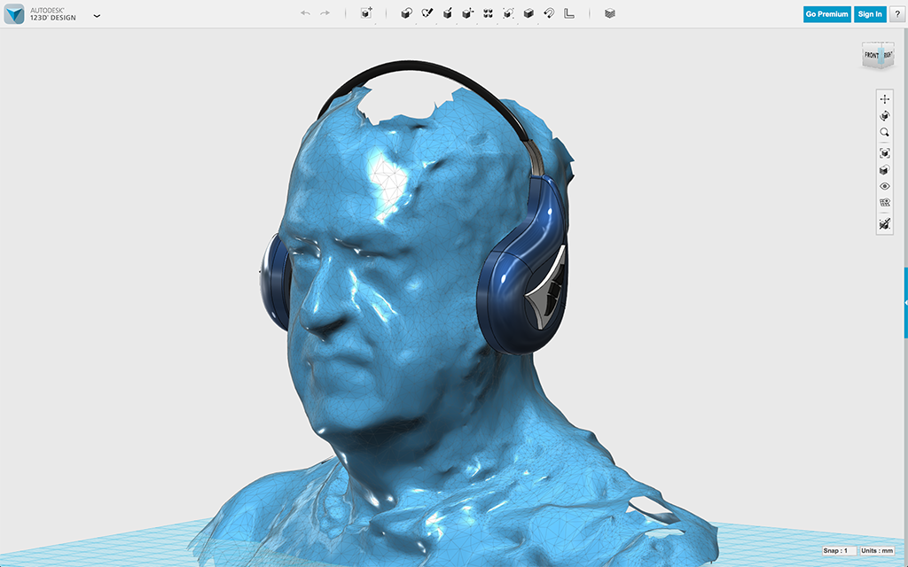Select the Measure ruler tool

coord(569,13)
